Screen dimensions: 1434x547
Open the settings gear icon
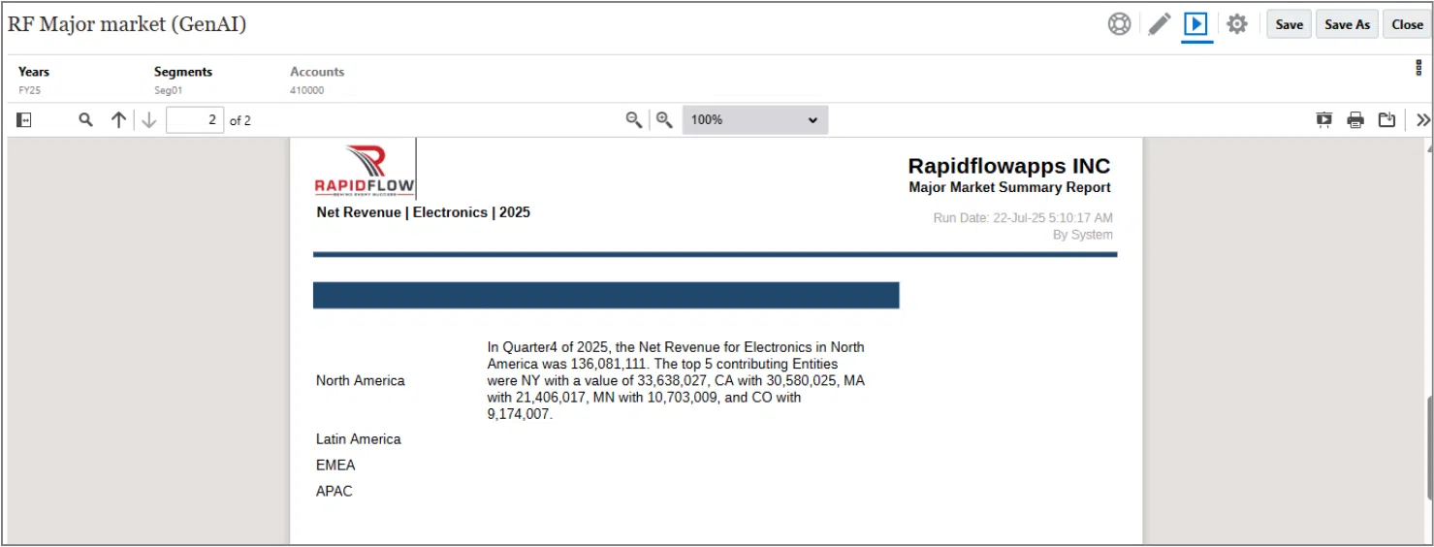tap(1237, 24)
